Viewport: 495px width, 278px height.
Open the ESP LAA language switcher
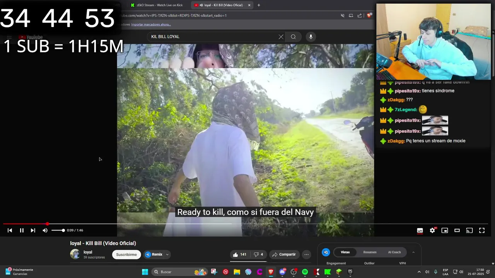pos(445,272)
